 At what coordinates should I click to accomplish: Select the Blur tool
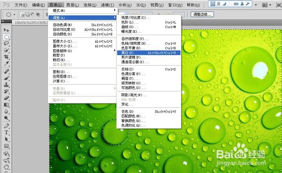click(7, 112)
